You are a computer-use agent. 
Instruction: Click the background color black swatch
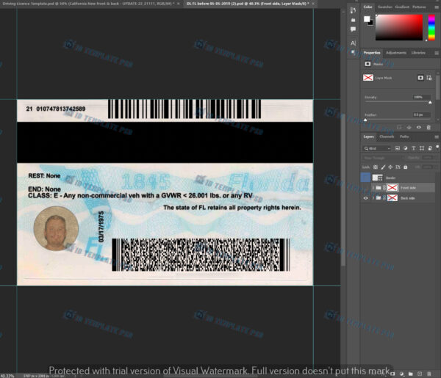tap(371, 23)
